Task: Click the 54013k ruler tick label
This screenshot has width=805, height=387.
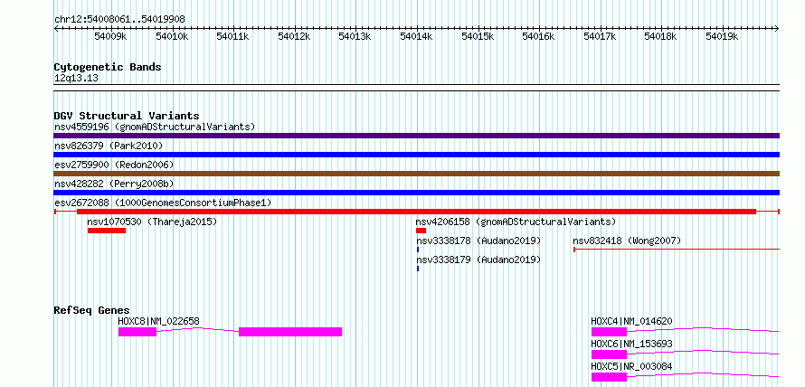Action: (355, 36)
